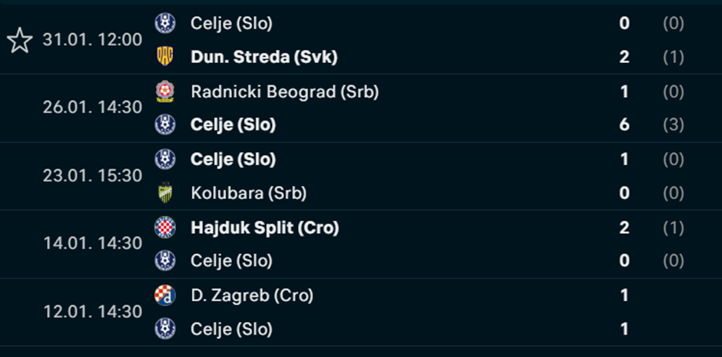Select the 26.01. 14:30 match date

[92, 107]
